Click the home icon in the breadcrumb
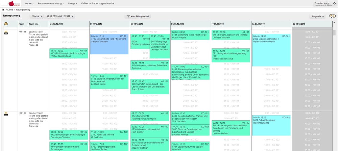Image resolution: width=338 pixels, height=151 pixels. [3, 10]
